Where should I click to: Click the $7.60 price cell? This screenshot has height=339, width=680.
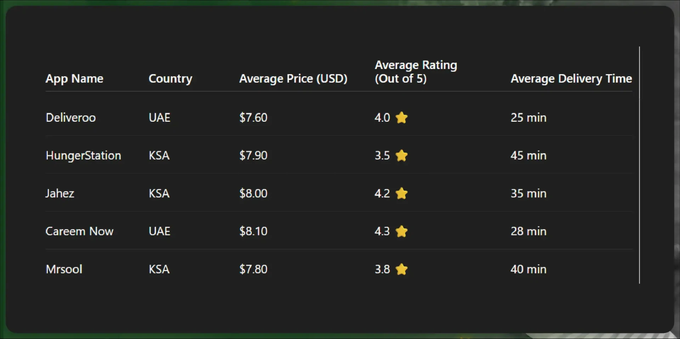click(253, 117)
